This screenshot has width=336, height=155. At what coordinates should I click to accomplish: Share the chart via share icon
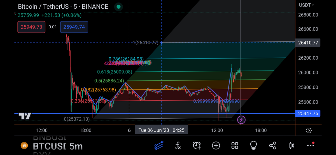click(272, 145)
